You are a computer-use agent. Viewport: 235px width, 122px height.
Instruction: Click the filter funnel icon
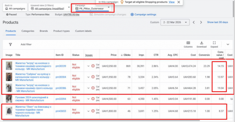tap(10, 44)
